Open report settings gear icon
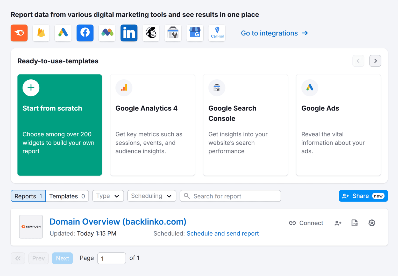This screenshot has width=398, height=276. point(372,223)
